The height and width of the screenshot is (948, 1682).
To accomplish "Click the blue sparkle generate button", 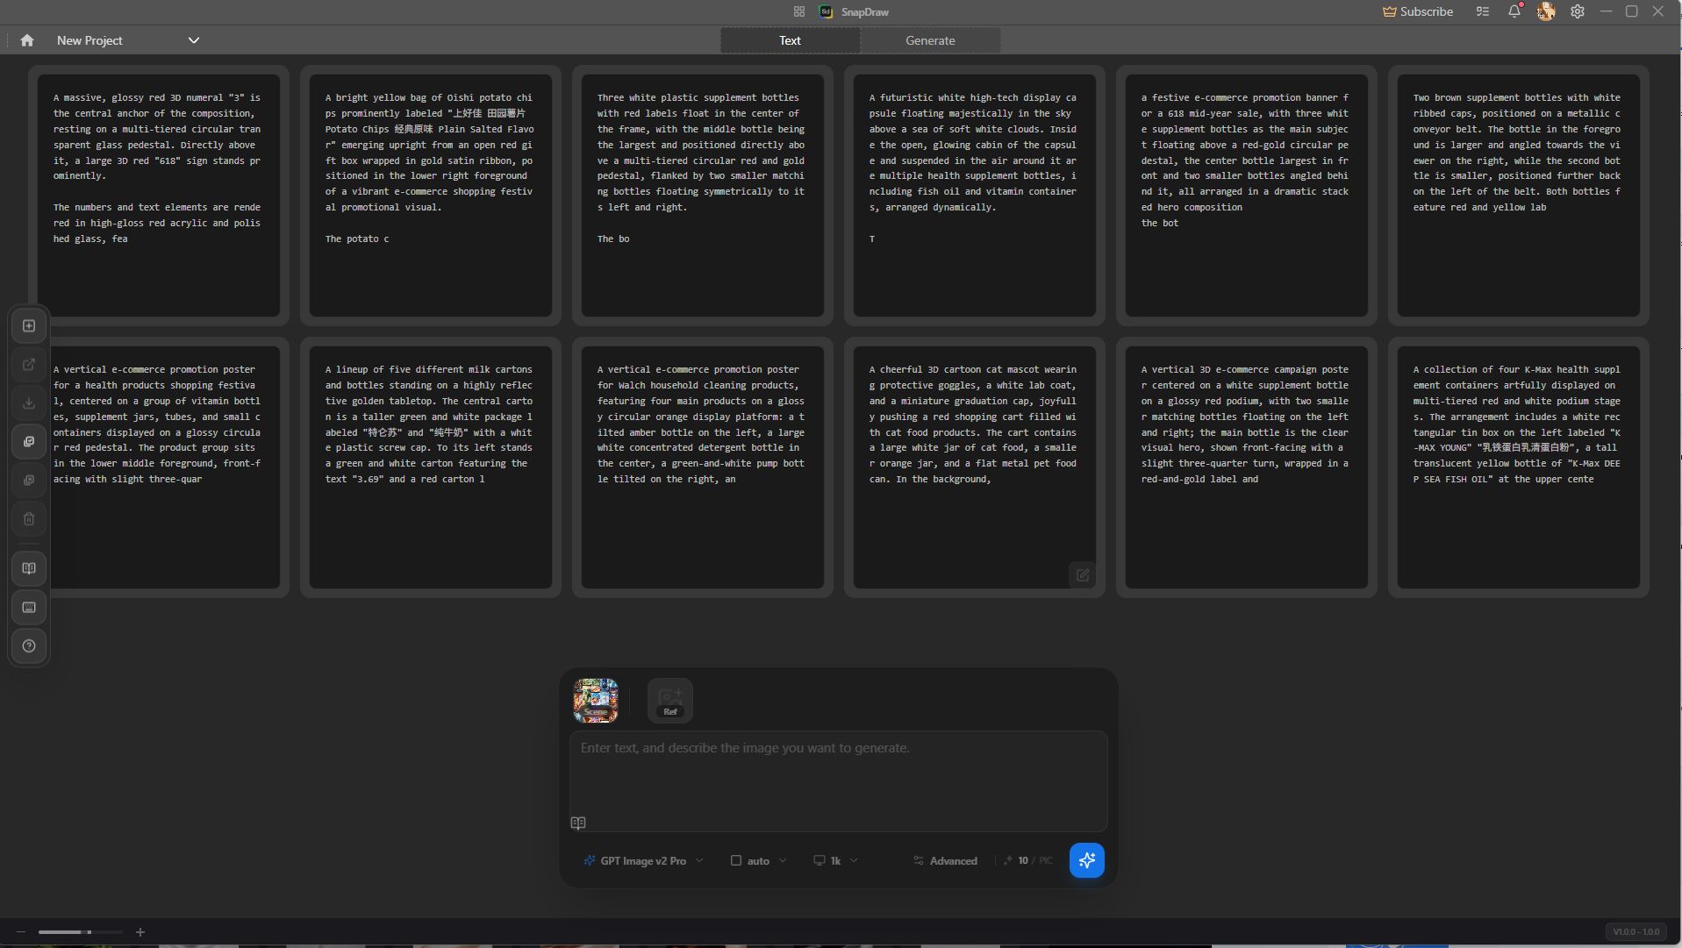I will [x=1086, y=860].
